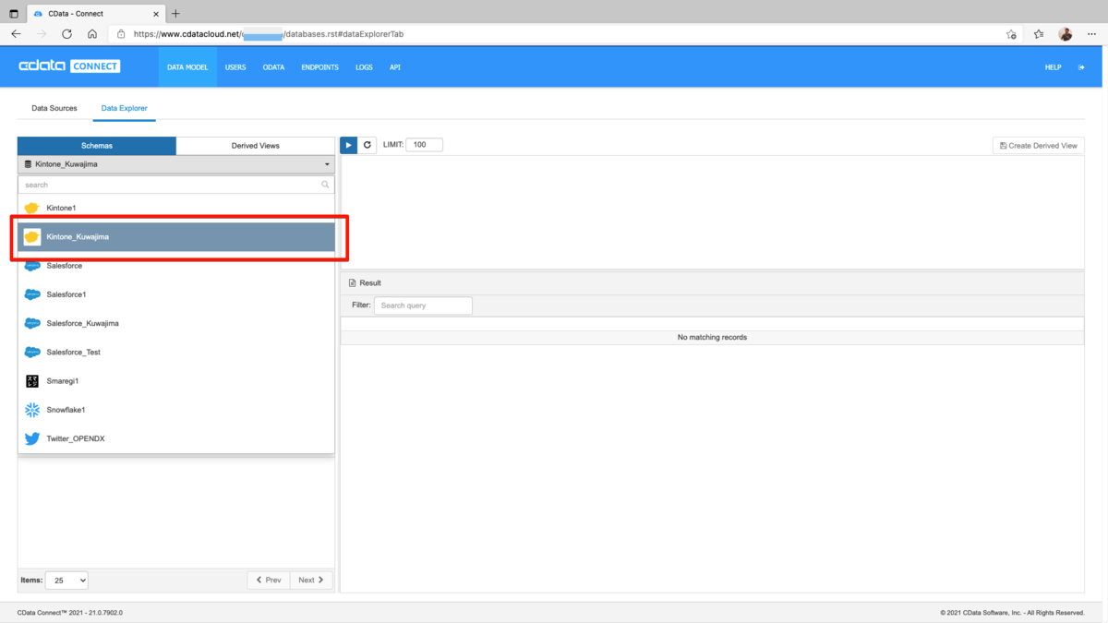Run the query with the play button
The height and width of the screenshot is (623, 1108).
(349, 145)
